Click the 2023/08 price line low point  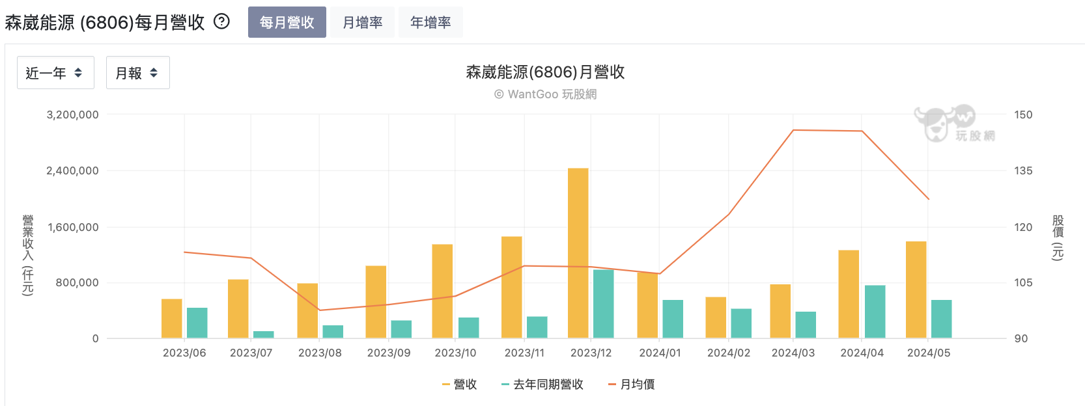coord(320,310)
